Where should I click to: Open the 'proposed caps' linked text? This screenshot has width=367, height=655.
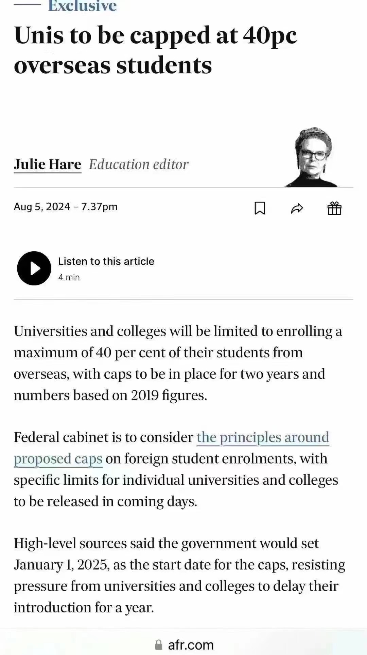coord(58,459)
